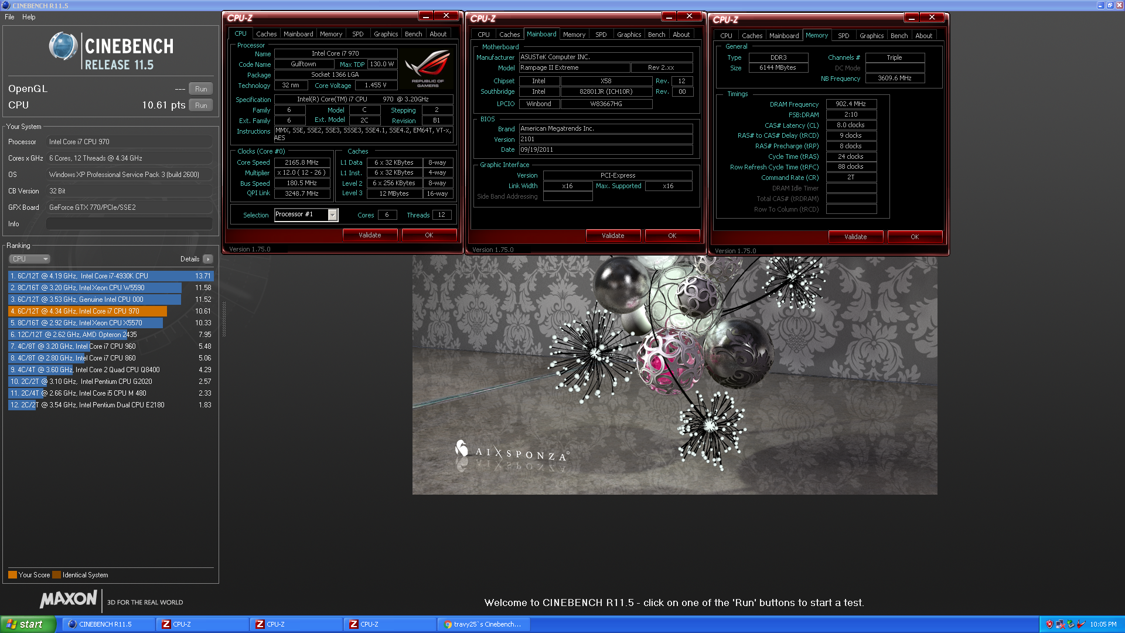Open the File menu

[9, 17]
